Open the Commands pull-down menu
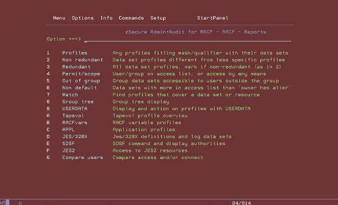Screen dimensions: 338x205 [131, 18]
